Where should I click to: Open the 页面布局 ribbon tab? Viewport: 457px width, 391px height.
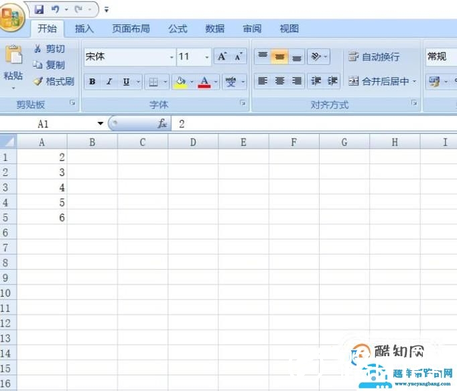click(x=131, y=29)
